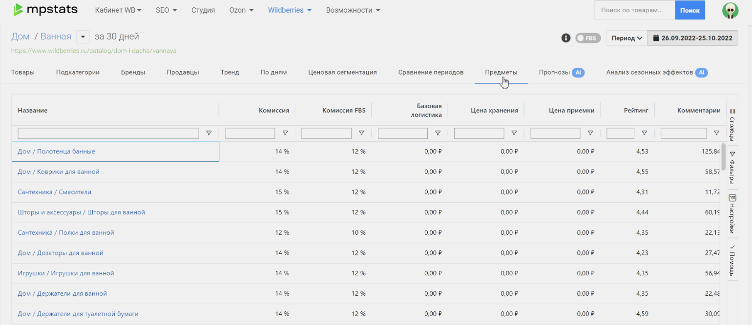Click the Поиск button

pyautogui.click(x=690, y=10)
